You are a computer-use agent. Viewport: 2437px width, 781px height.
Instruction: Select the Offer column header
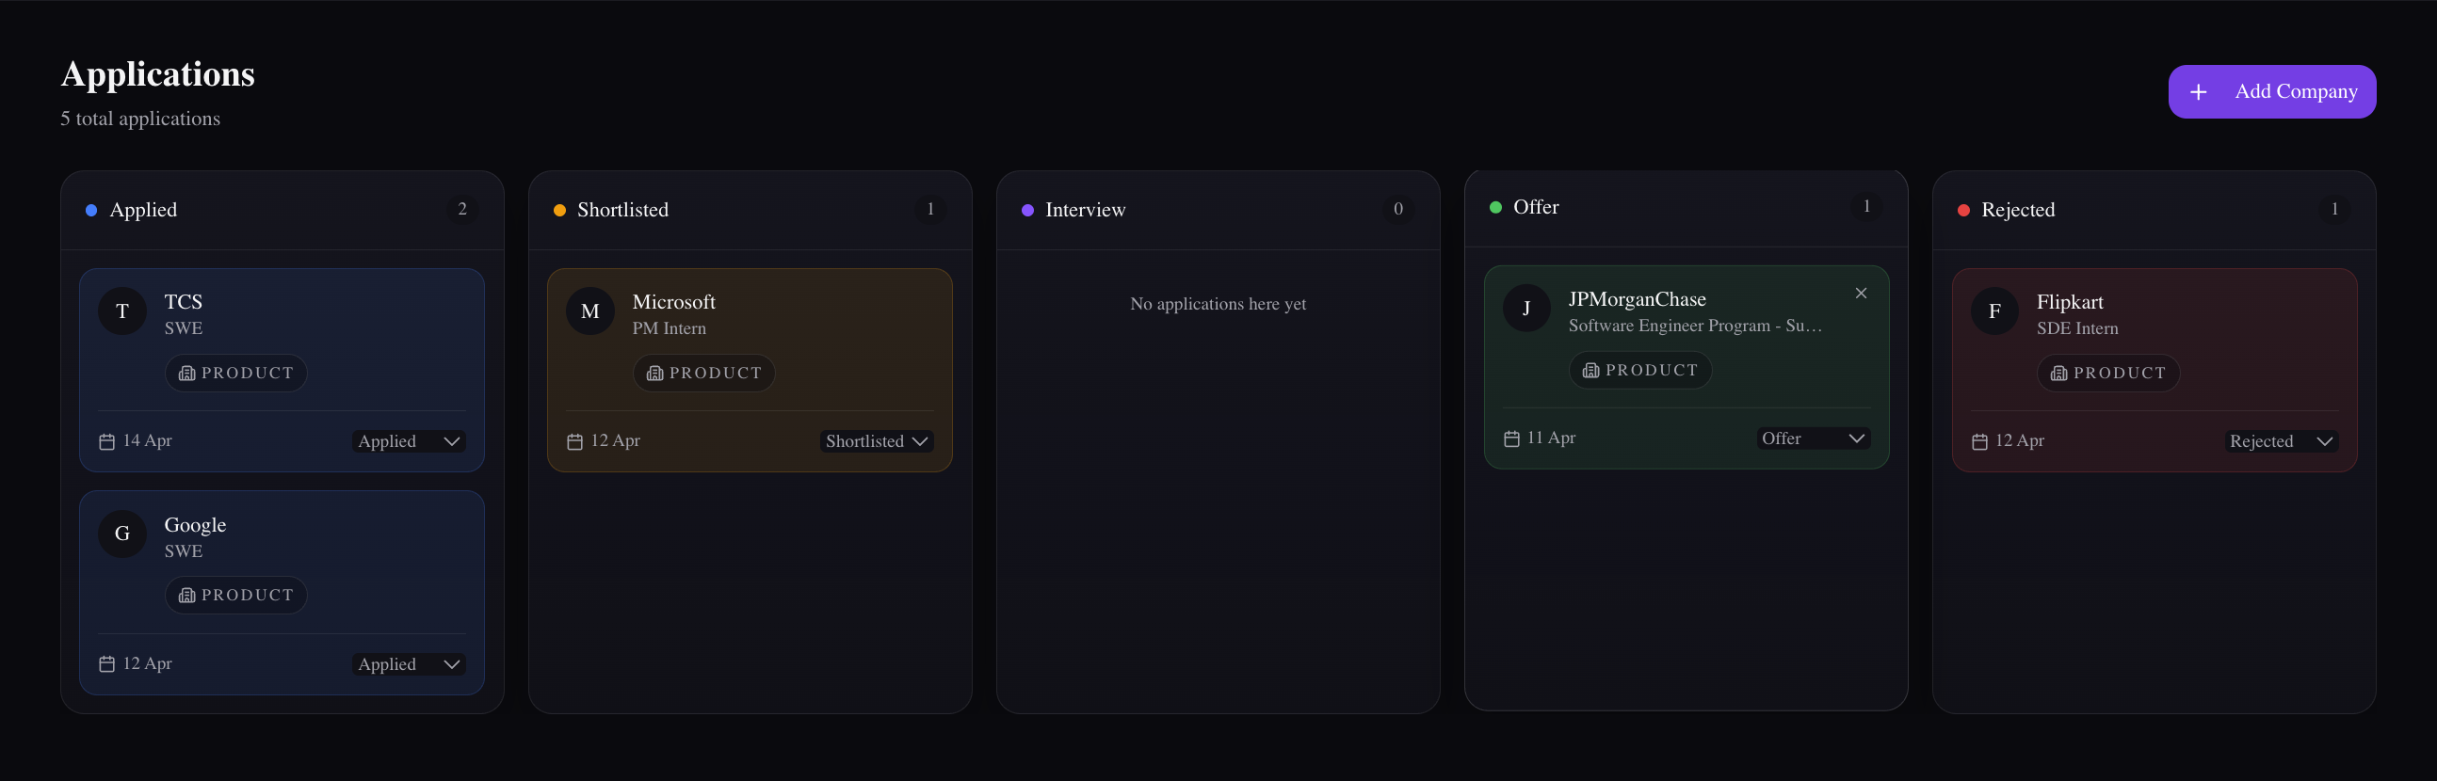pos(1686,207)
